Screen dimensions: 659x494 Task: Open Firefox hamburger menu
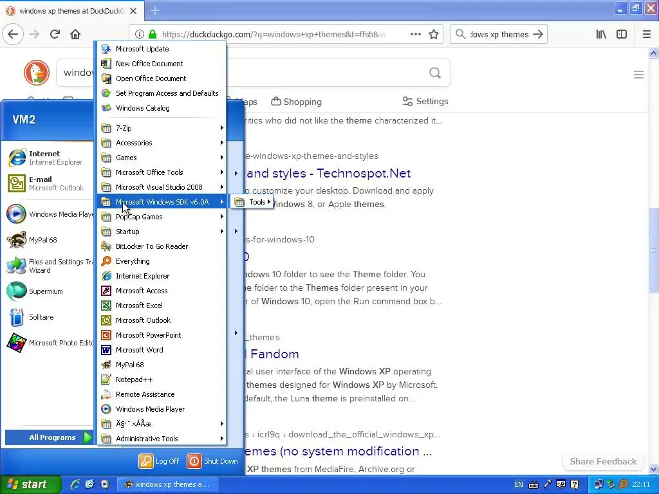click(647, 34)
